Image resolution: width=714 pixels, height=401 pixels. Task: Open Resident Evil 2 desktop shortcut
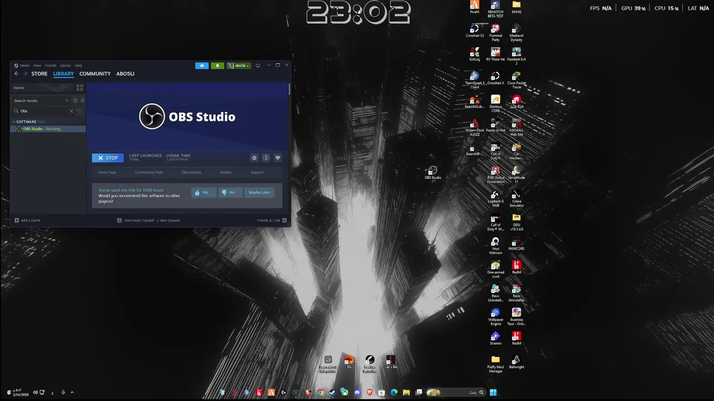click(517, 56)
